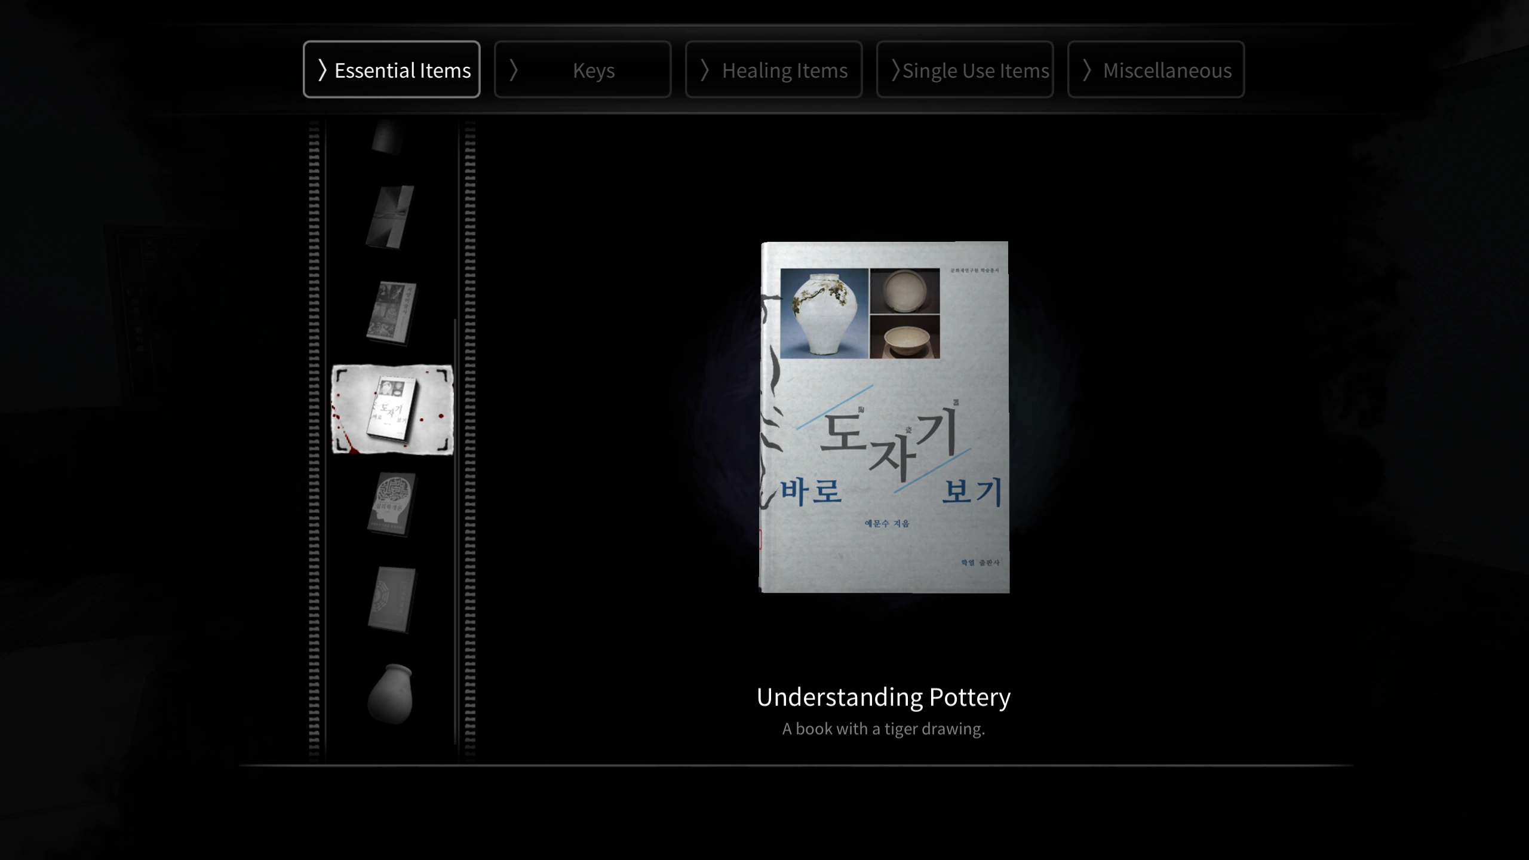The height and width of the screenshot is (860, 1529).
Task: Click chevron on Miscellaneous tab
Action: (x=1087, y=70)
